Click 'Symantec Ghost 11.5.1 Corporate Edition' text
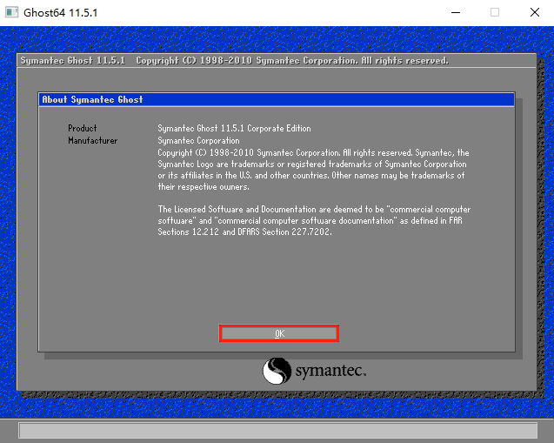The width and height of the screenshot is (554, 443). pyautogui.click(x=234, y=128)
